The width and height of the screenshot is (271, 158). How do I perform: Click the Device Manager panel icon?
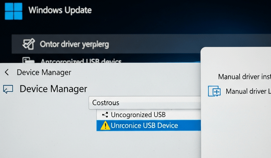(x=7, y=89)
